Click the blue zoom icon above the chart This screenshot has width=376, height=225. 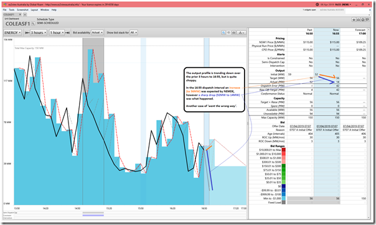click(223, 32)
